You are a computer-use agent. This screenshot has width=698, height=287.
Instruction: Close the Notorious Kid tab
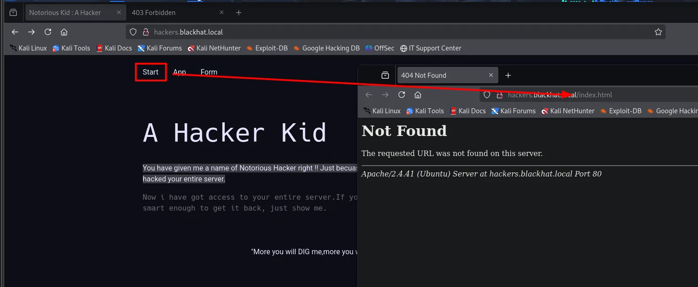tap(119, 13)
